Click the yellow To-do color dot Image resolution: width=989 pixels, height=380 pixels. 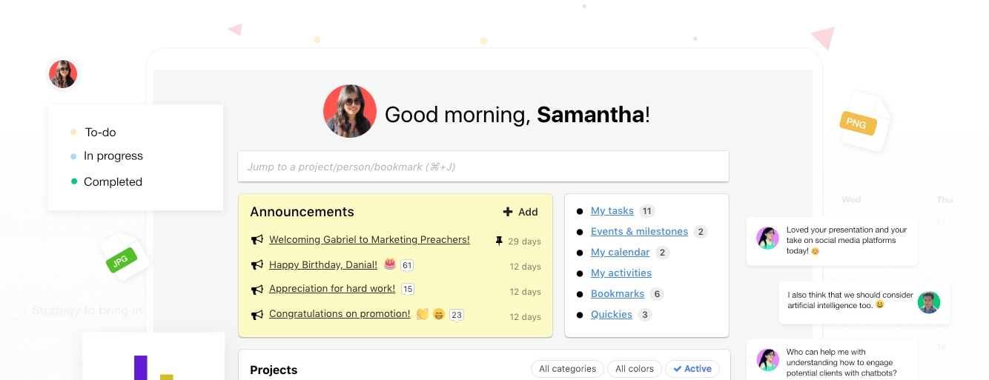click(x=73, y=133)
